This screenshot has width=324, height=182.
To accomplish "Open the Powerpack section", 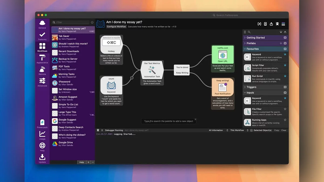I will coord(42,124).
